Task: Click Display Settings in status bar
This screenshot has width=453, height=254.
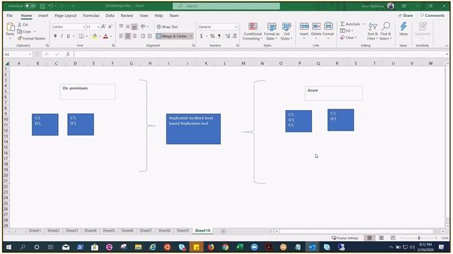Action: pyautogui.click(x=345, y=238)
